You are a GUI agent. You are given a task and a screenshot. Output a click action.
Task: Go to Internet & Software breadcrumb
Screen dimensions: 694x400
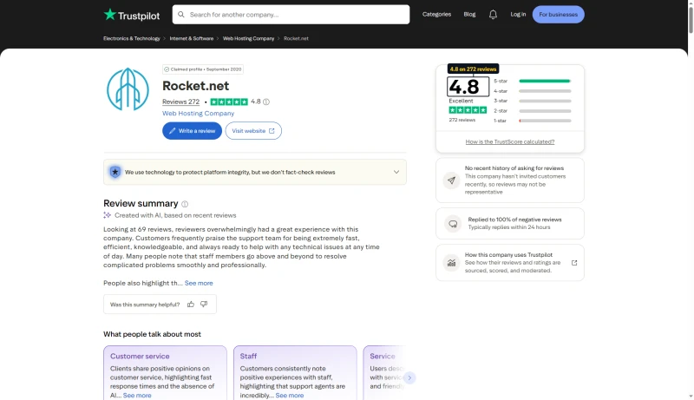(x=191, y=38)
